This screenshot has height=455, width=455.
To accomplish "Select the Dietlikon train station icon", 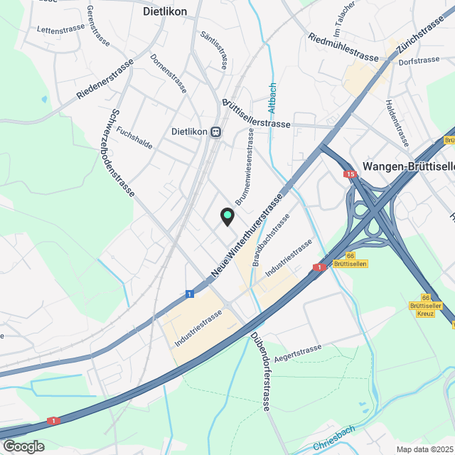I will (x=216, y=132).
